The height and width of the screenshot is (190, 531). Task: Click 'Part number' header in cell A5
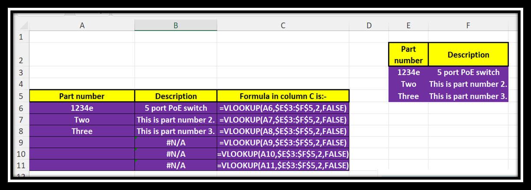pyautogui.click(x=82, y=96)
